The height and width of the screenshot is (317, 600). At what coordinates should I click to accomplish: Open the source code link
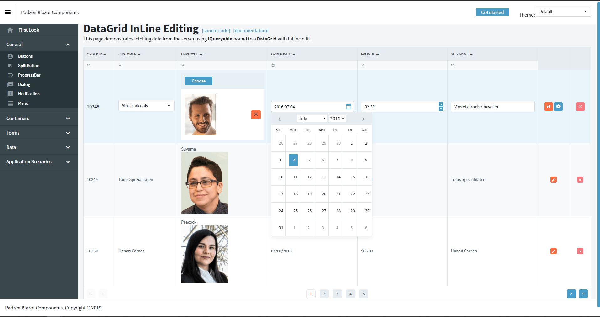(216, 31)
